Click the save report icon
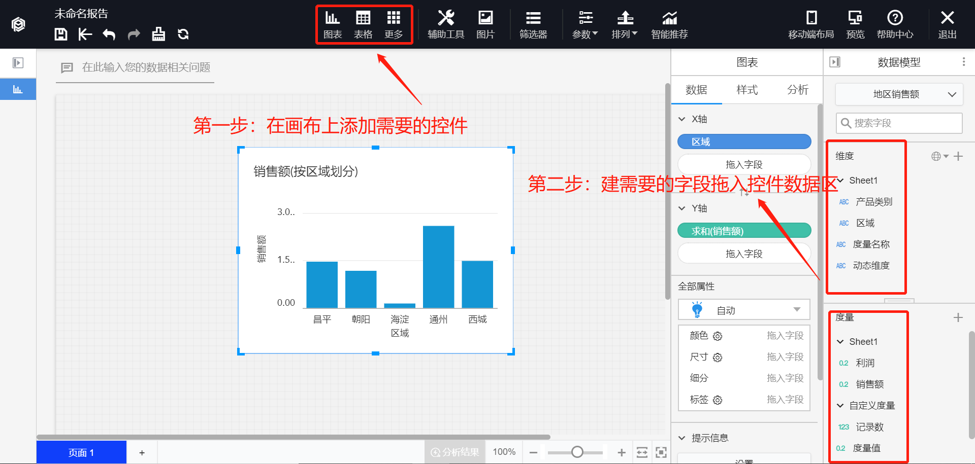The width and height of the screenshot is (975, 464). [x=61, y=34]
